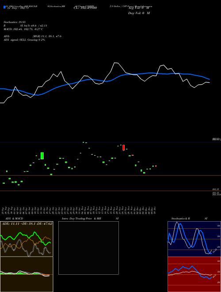Open the empty Intra Day Trading Price panel
This screenshot has height=292, width=221.
click(x=88, y=248)
